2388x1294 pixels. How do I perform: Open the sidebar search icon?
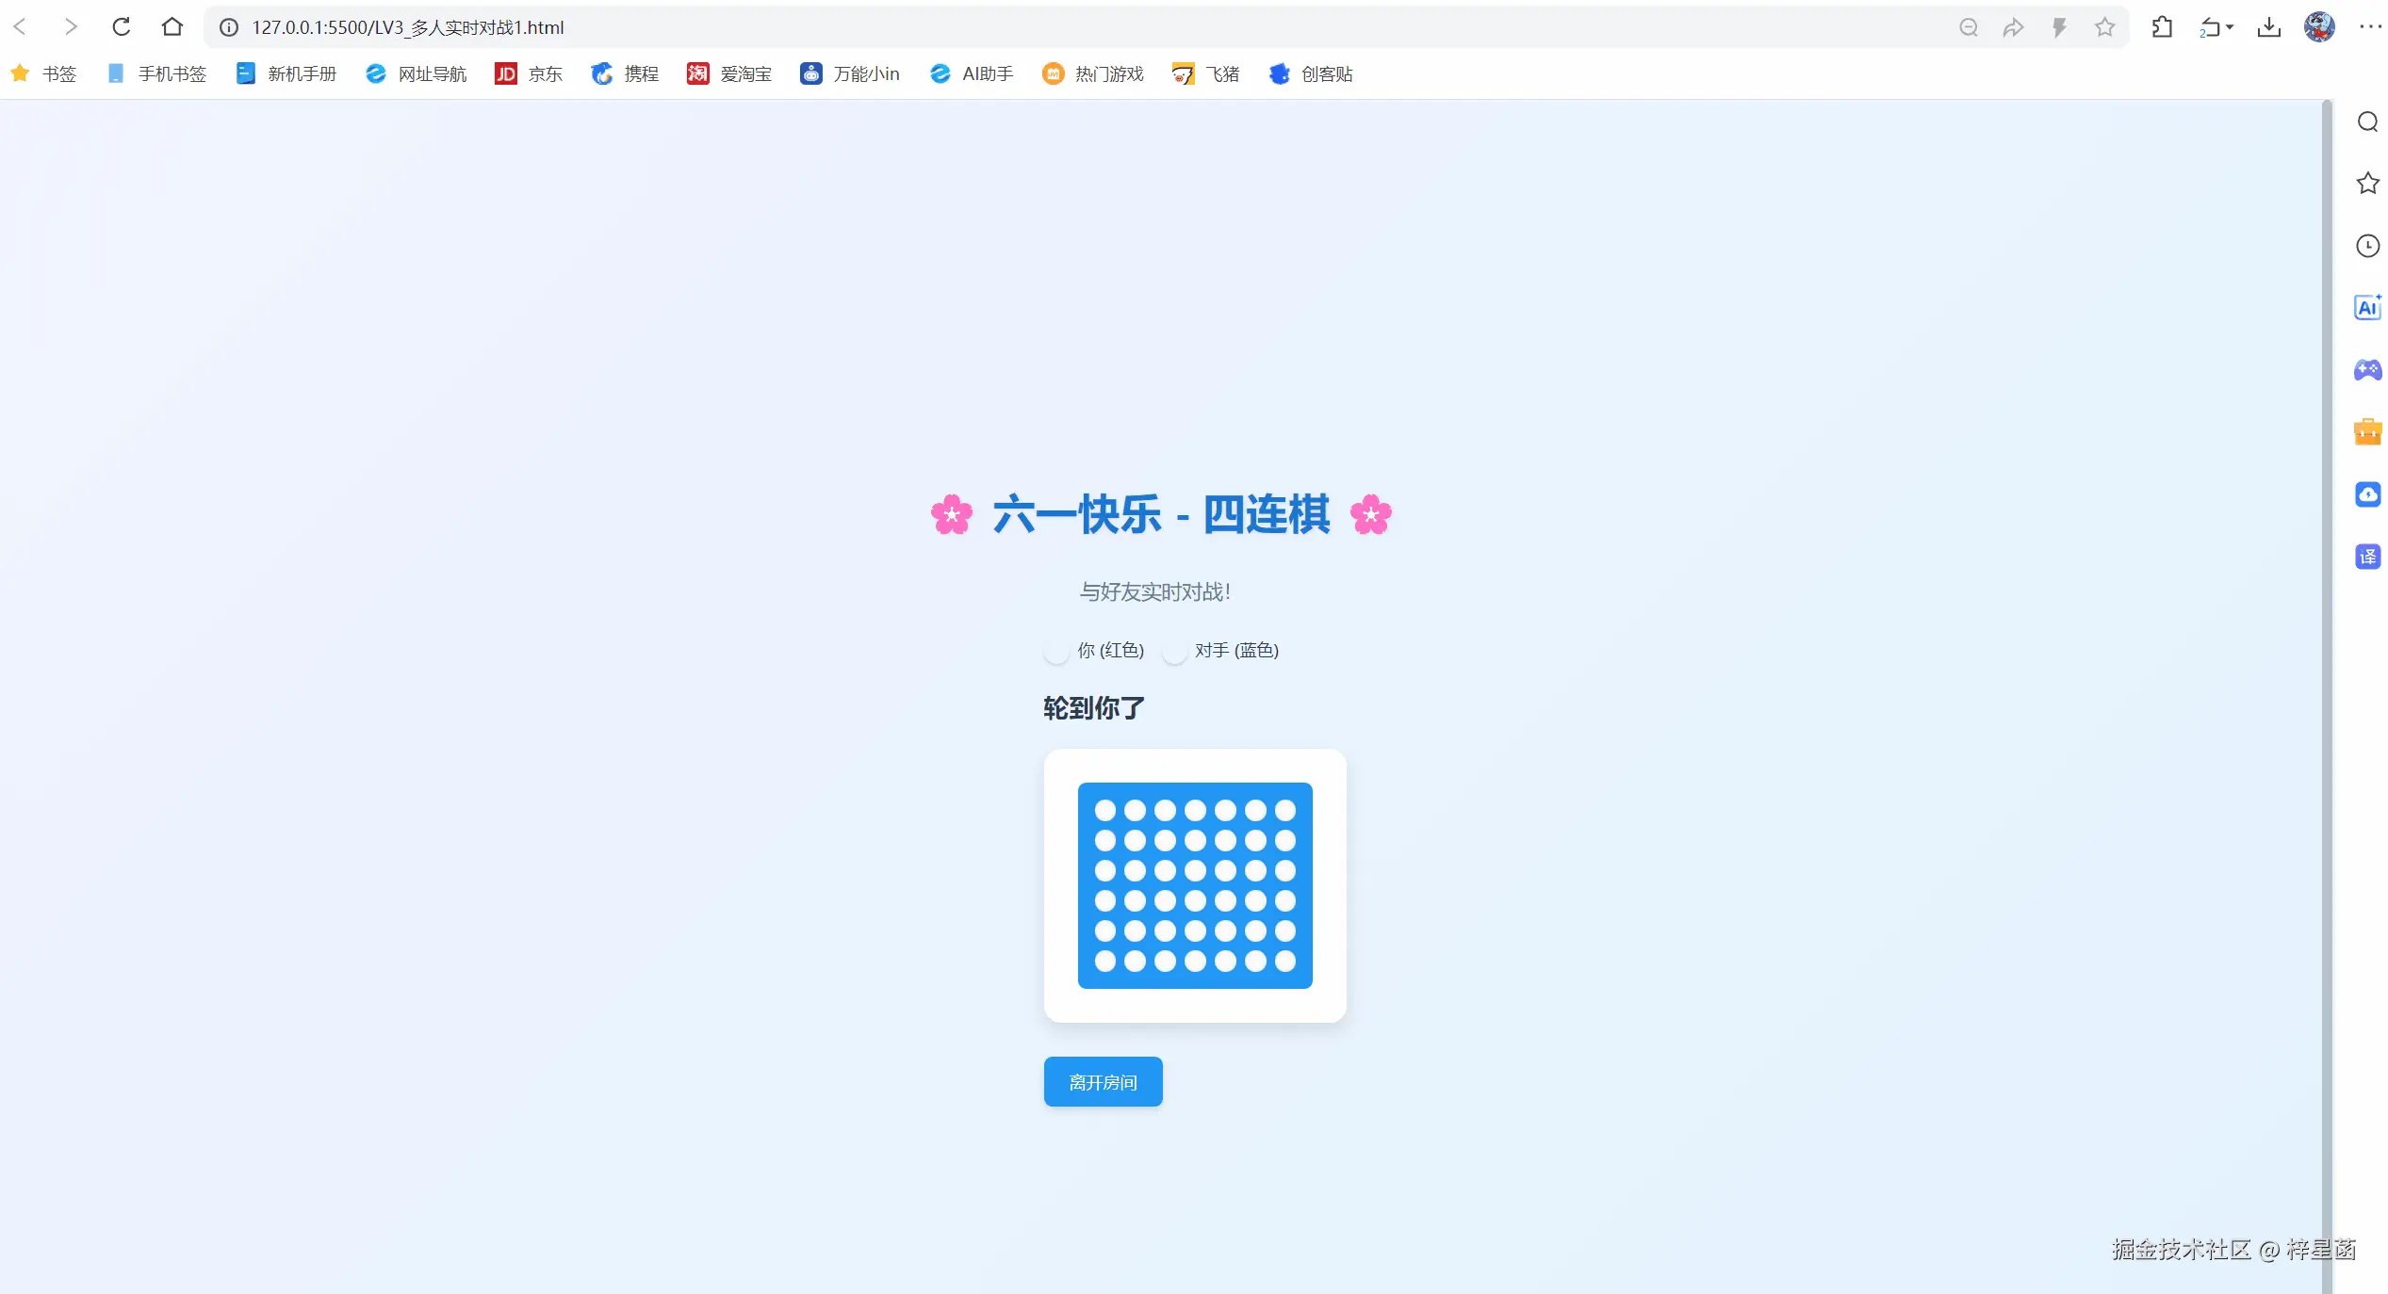[2366, 121]
